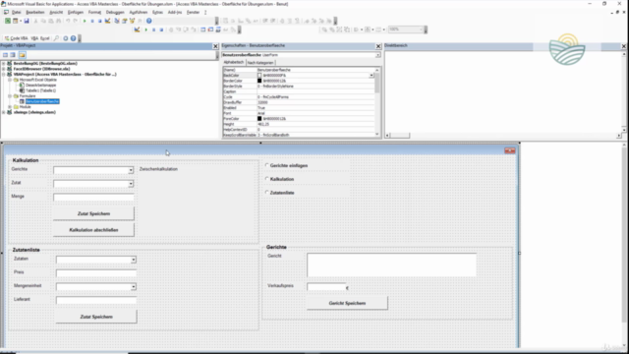Image resolution: width=629 pixels, height=354 pixels.
Task: Click the View Object icon in Project panel
Action: 13,55
